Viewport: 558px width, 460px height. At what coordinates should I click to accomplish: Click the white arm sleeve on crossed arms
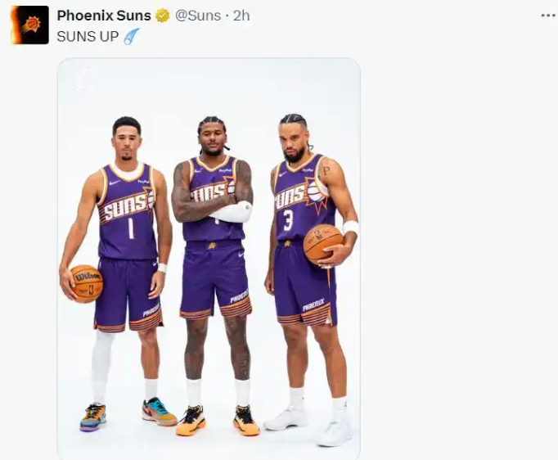coord(232,212)
